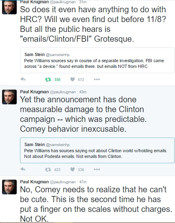The image size is (175, 223).
Task: Undo the retweet showing 550
Action: coord(48,79)
